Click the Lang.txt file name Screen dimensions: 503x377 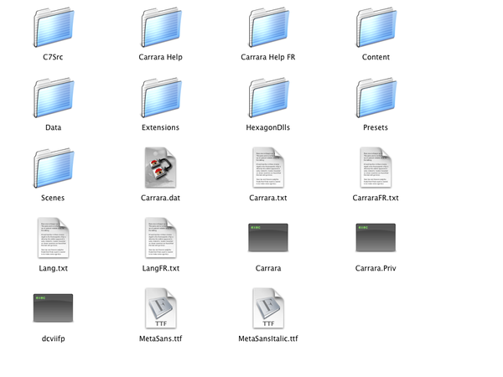54,268
